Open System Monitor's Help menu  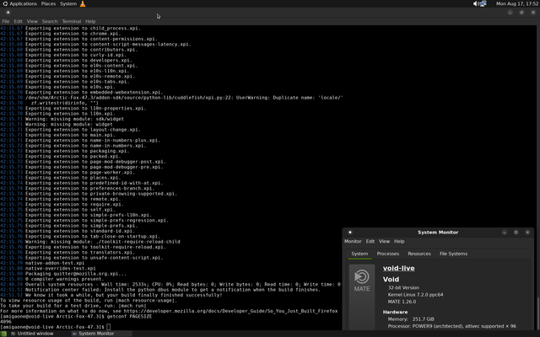click(x=399, y=242)
